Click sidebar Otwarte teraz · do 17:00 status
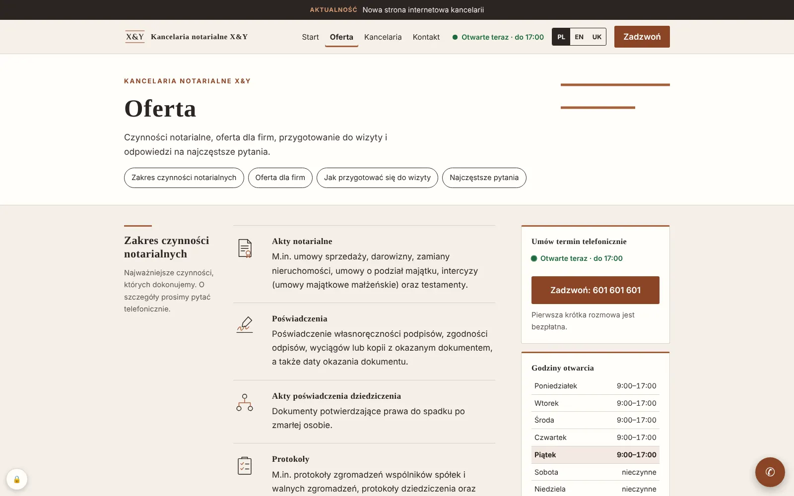The image size is (794, 496). 577,258
